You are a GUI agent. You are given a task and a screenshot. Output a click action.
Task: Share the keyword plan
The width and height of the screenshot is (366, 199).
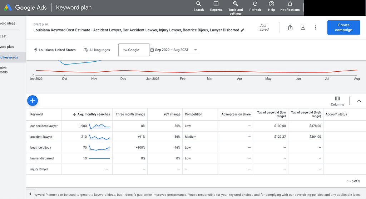290,27
